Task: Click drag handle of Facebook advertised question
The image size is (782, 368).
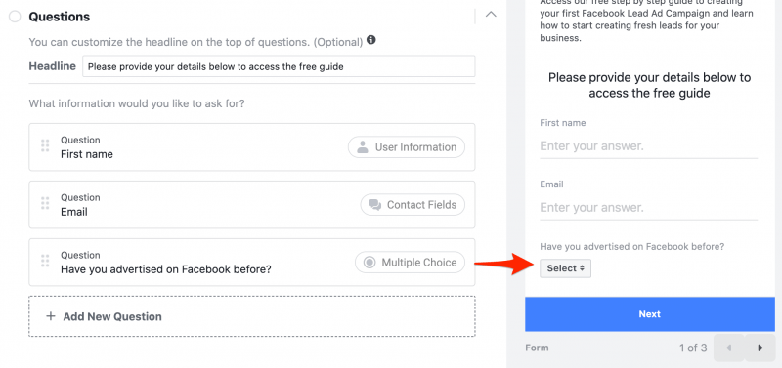Action: pos(45,261)
